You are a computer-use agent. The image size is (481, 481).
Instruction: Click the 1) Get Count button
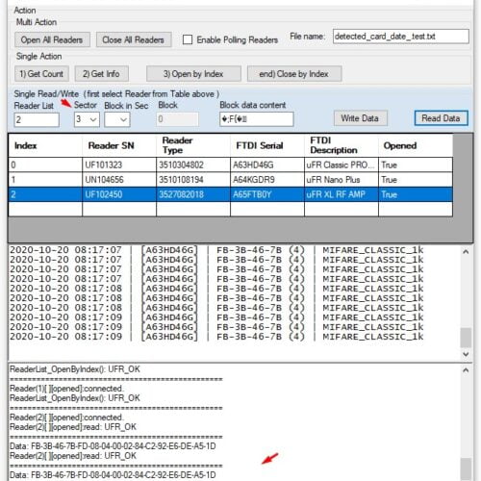(x=41, y=74)
